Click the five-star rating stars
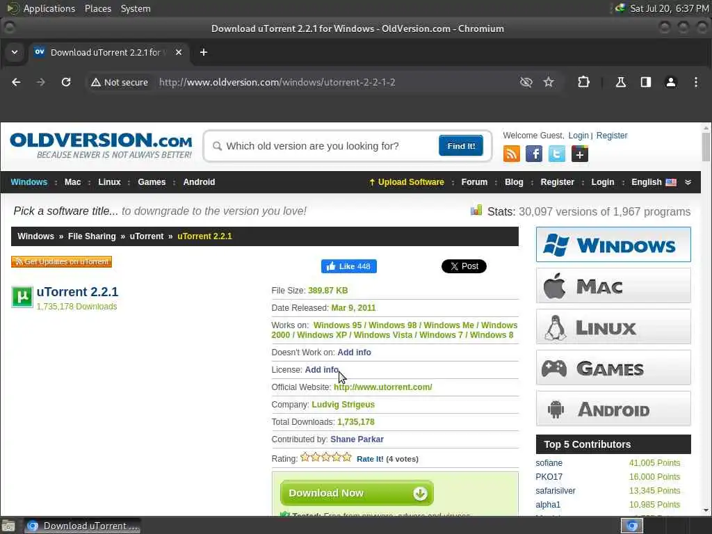The height and width of the screenshot is (534, 712). [326, 458]
